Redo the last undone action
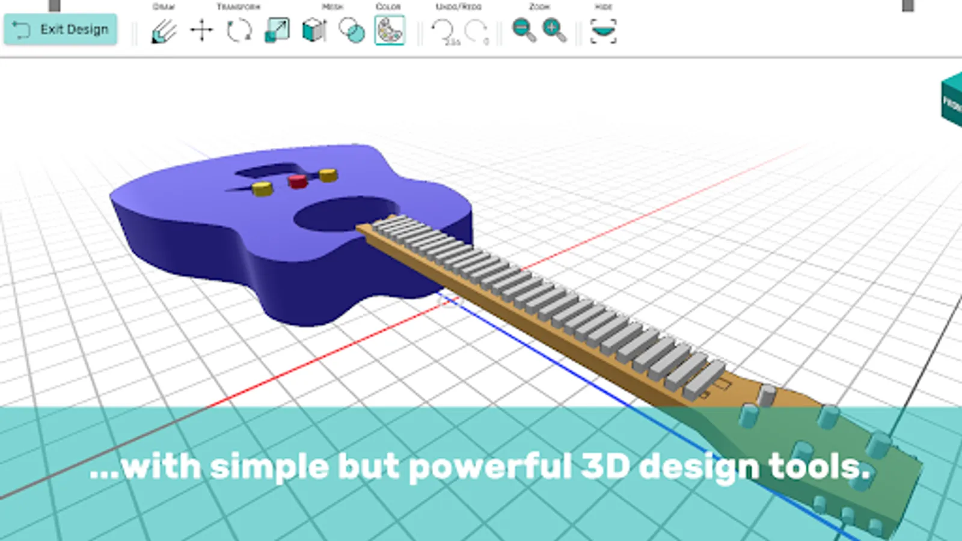Image resolution: width=962 pixels, height=541 pixels. tap(478, 31)
